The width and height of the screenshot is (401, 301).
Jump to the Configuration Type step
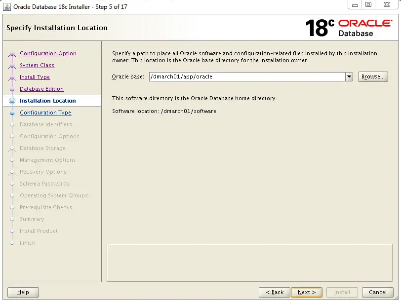(45, 113)
